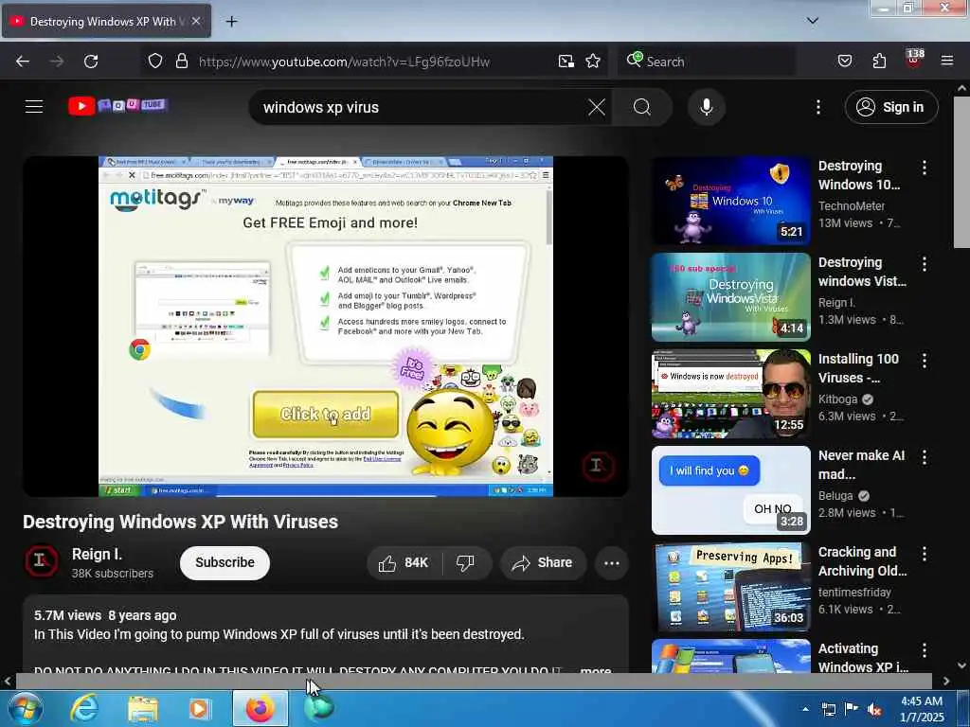Open TechnoMeter channel from sidebar
Viewport: 970px width, 727px height.
click(x=852, y=205)
